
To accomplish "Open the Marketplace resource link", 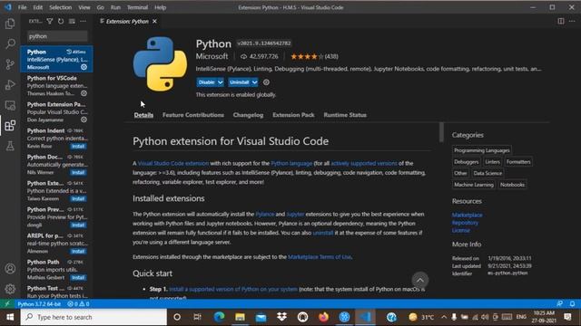I will pos(467,215).
